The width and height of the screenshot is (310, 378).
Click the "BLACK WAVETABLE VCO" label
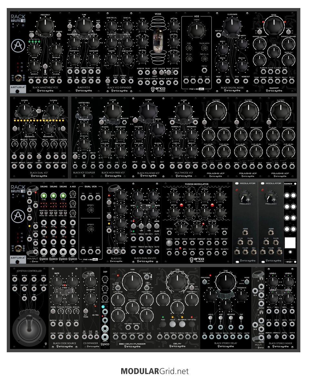(x=45, y=88)
